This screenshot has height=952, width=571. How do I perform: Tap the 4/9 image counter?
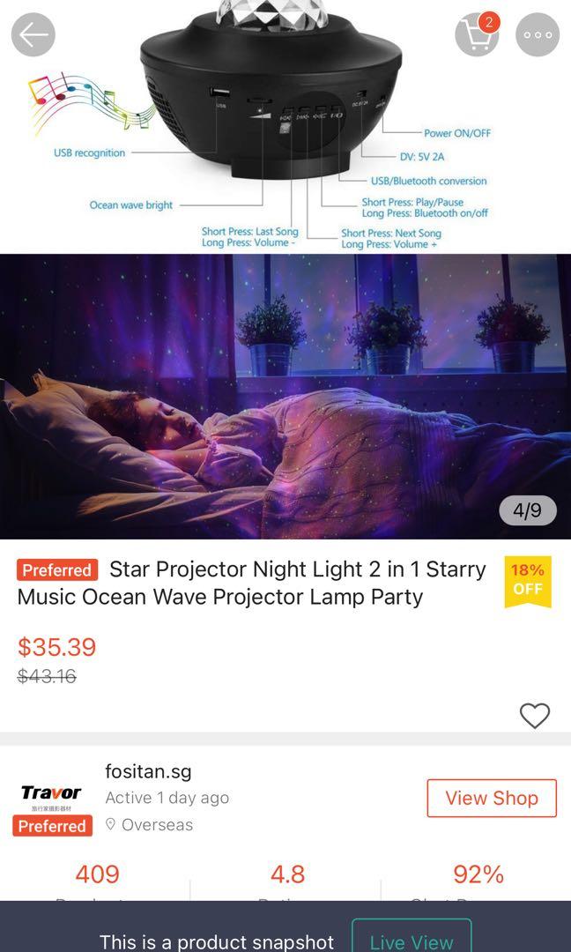pos(528,510)
